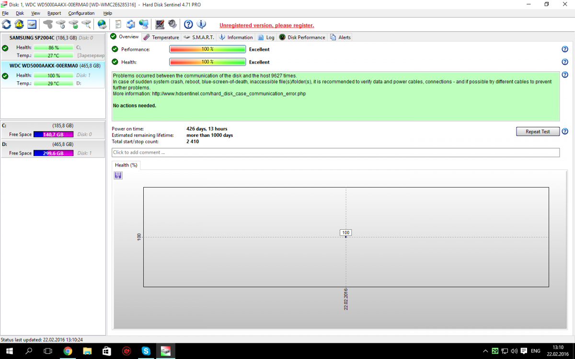Show hidden system tray icons
575x359 pixels.
pyautogui.click(x=486, y=351)
